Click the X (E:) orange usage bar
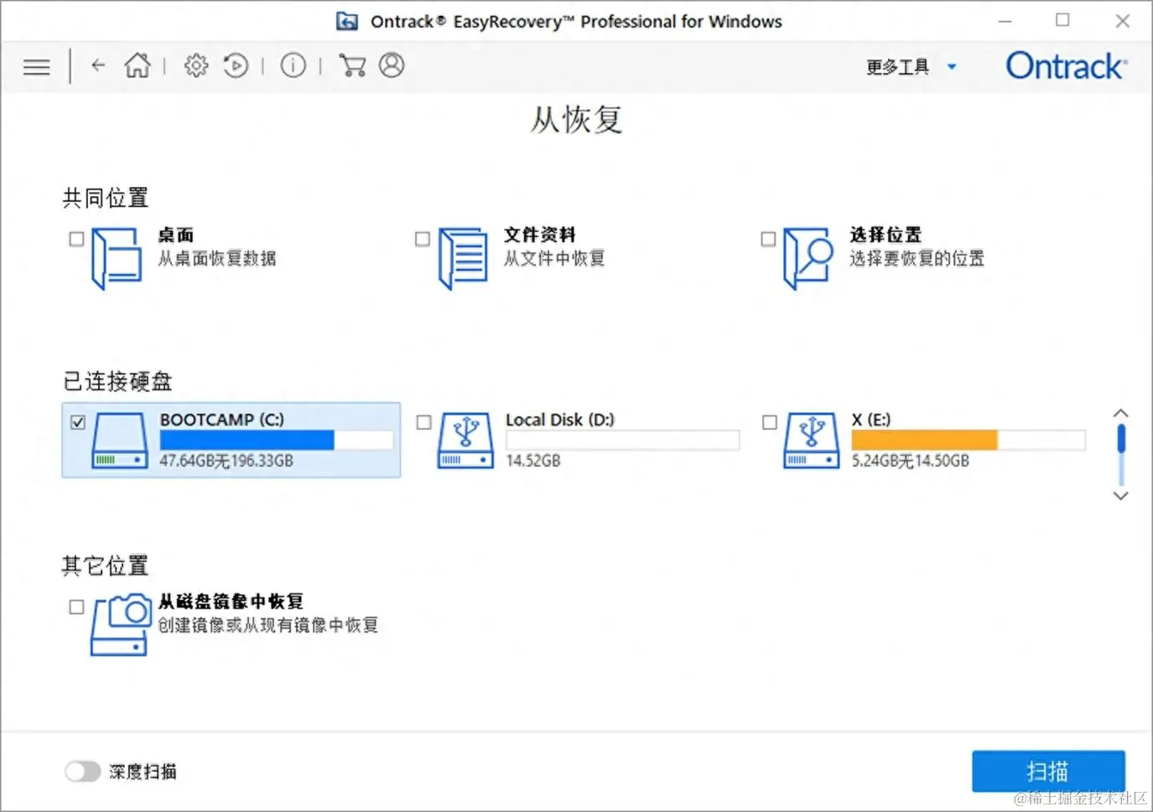Image resolution: width=1153 pixels, height=812 pixels. 968,440
